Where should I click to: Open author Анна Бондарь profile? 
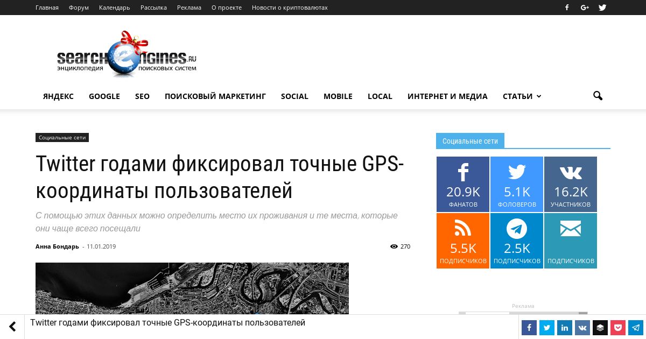tap(57, 246)
